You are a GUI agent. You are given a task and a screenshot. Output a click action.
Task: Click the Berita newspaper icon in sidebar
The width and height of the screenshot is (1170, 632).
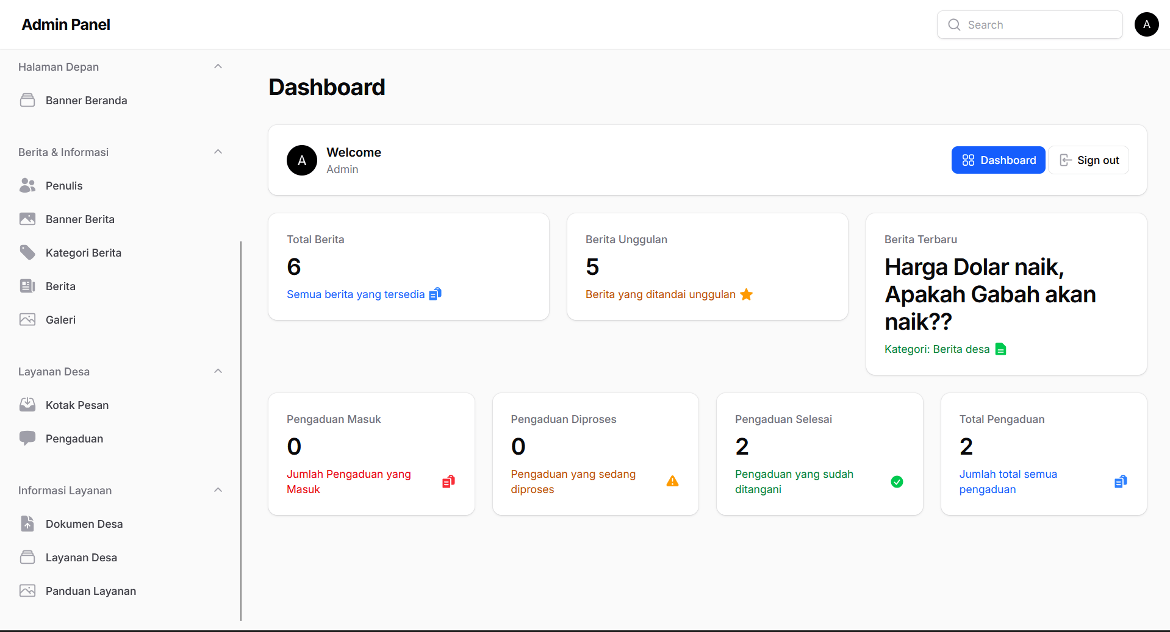click(x=27, y=286)
